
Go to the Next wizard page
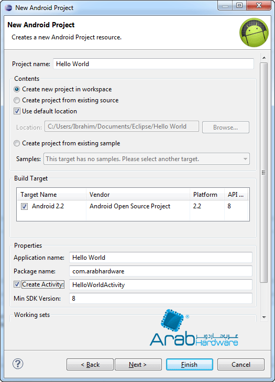[138, 365]
